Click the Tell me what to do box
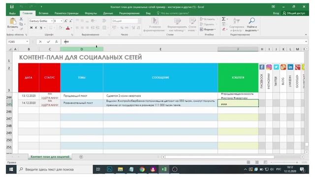This screenshot has width=315, height=177. tap(173, 13)
